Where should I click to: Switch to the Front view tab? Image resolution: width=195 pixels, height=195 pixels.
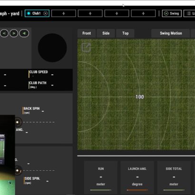pos(87,33)
